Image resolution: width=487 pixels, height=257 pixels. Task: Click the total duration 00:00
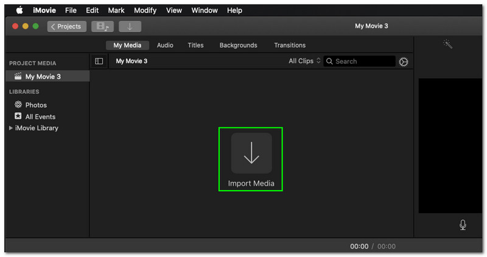coord(387,247)
